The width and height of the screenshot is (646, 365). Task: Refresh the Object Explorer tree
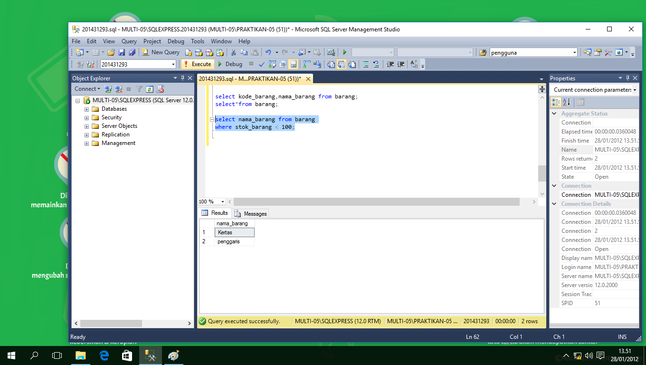[150, 89]
